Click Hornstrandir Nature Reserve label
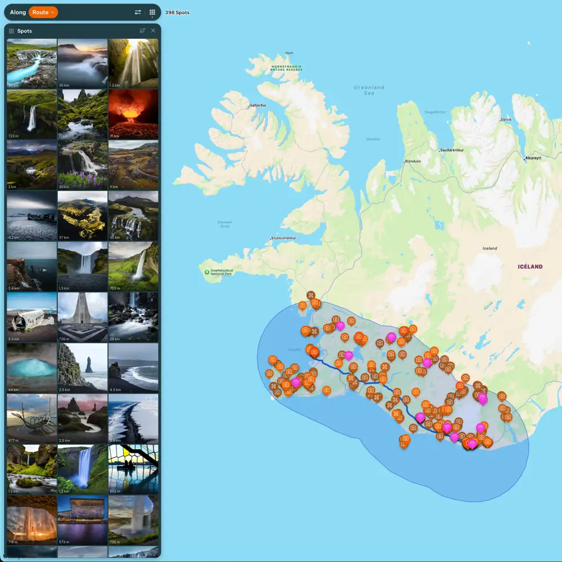This screenshot has width=562, height=562. coord(287,68)
